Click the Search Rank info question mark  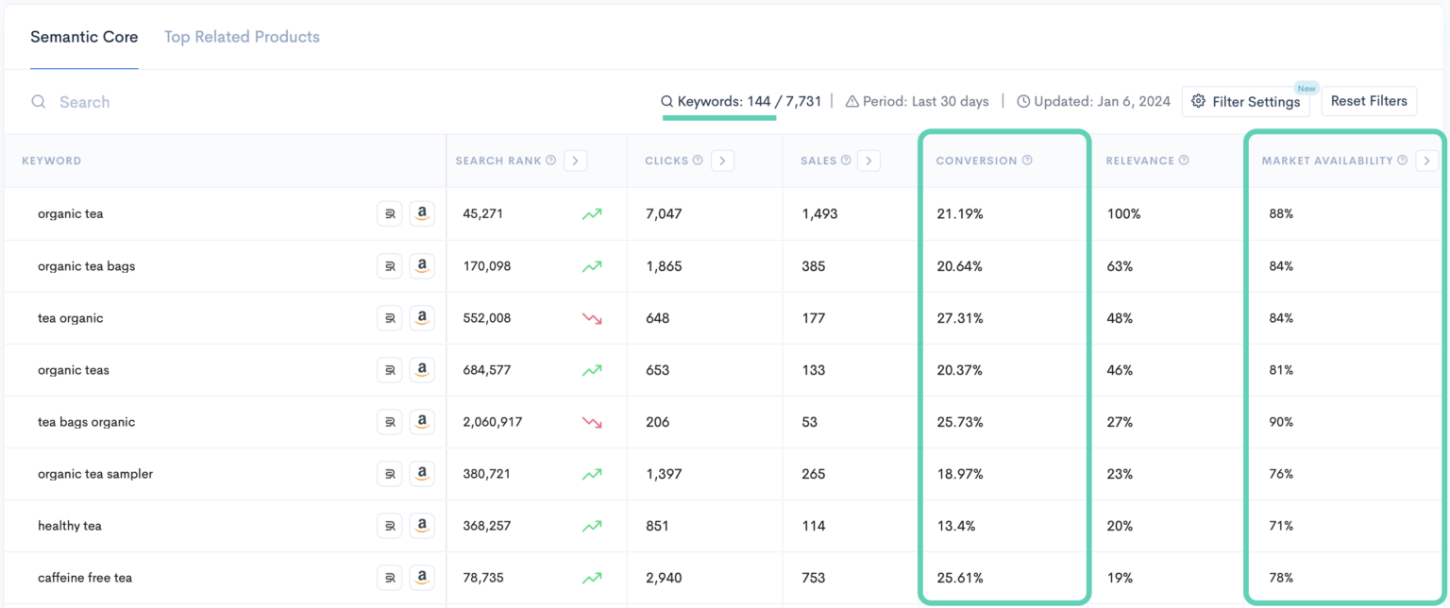coord(550,160)
